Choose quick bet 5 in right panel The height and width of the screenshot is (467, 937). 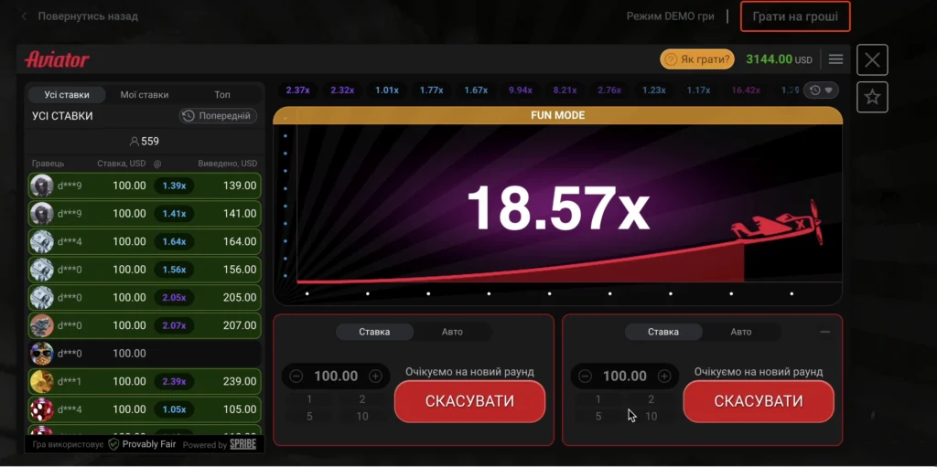[x=598, y=416]
